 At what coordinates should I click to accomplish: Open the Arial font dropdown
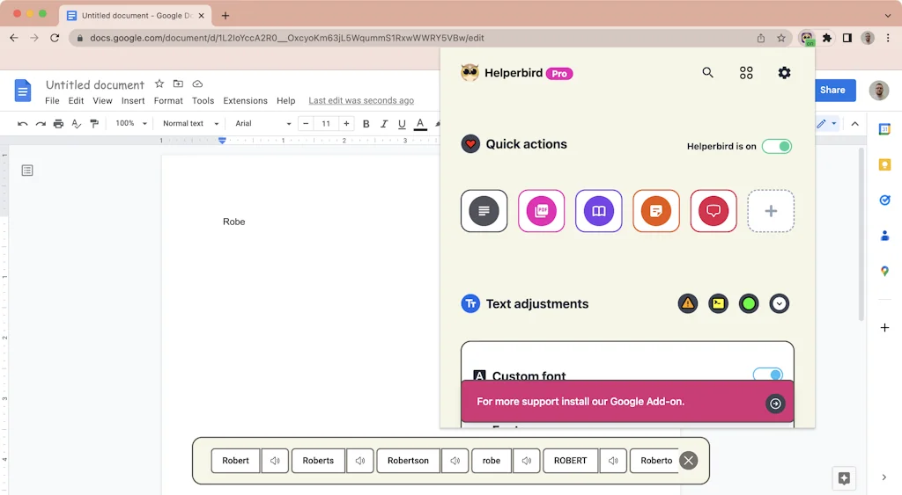pyautogui.click(x=262, y=124)
